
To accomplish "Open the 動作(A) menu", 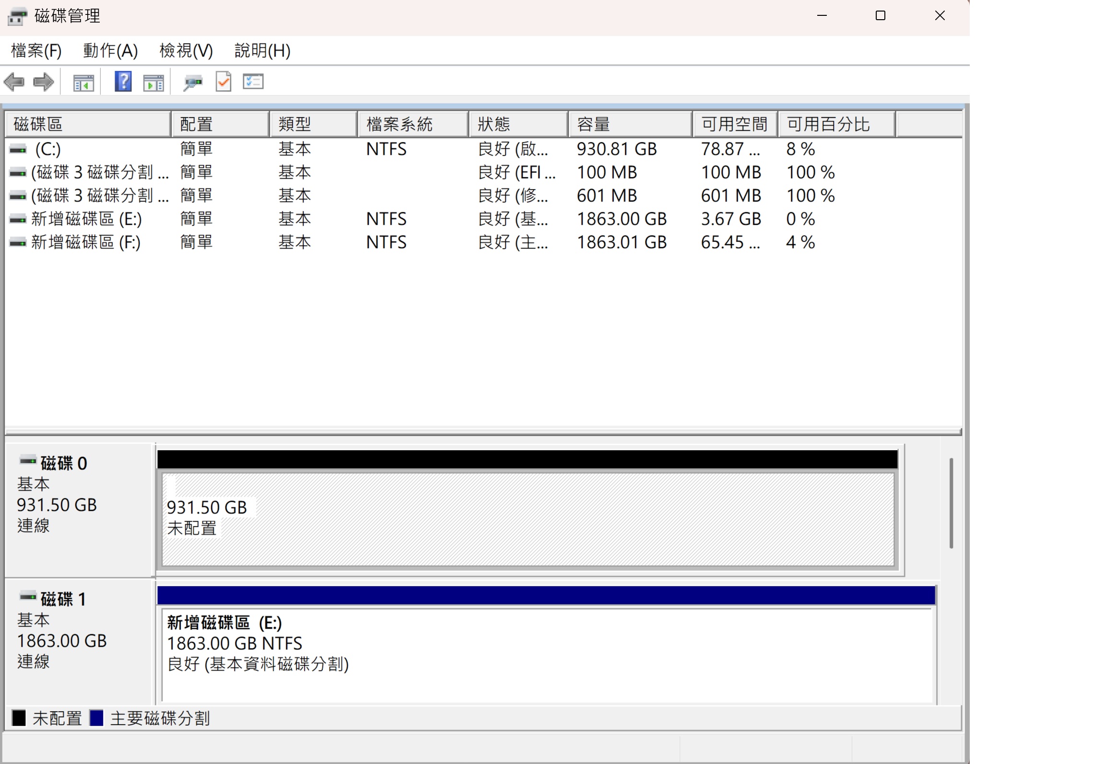I will [110, 50].
